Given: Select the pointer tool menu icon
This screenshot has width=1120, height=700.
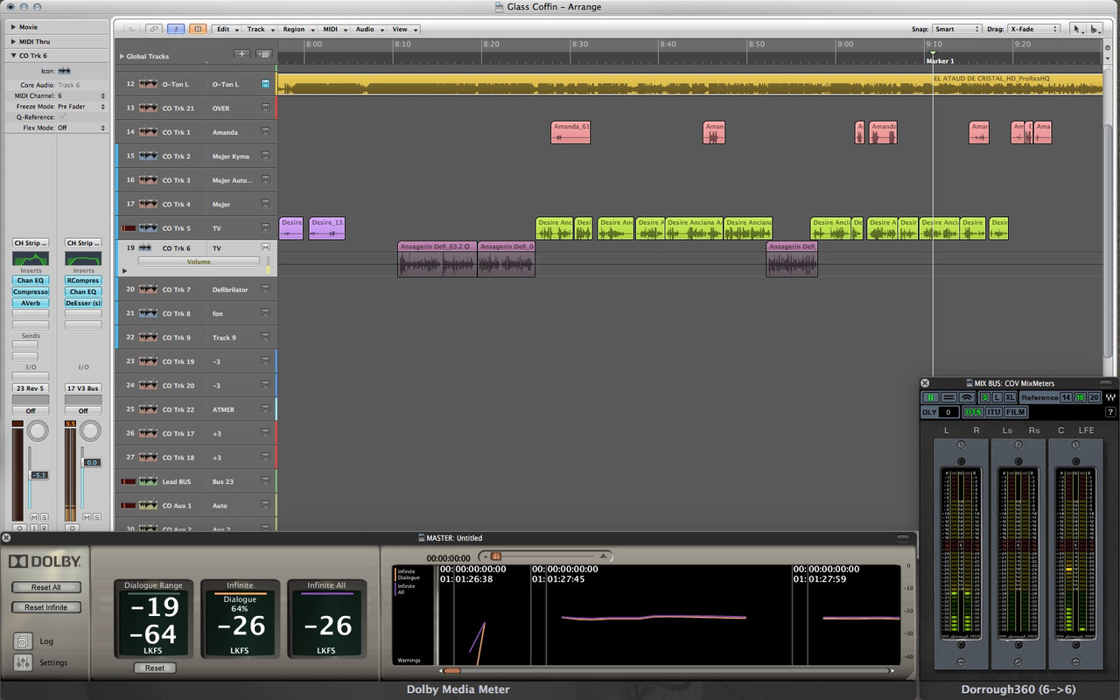Looking at the screenshot, I should (1077, 29).
